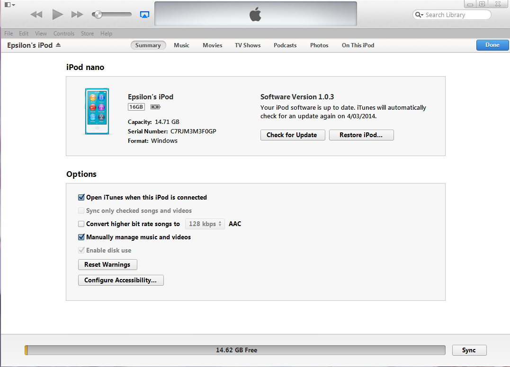Enable Convert higher bit rate songs checkbox
Image resolution: width=510 pixels, height=367 pixels.
tap(81, 224)
